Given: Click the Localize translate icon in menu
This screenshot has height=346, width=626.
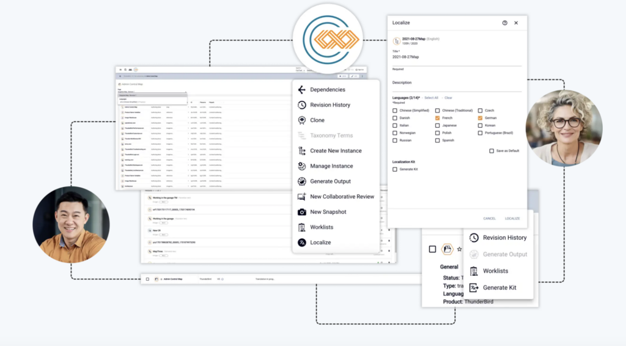Looking at the screenshot, I should point(301,243).
